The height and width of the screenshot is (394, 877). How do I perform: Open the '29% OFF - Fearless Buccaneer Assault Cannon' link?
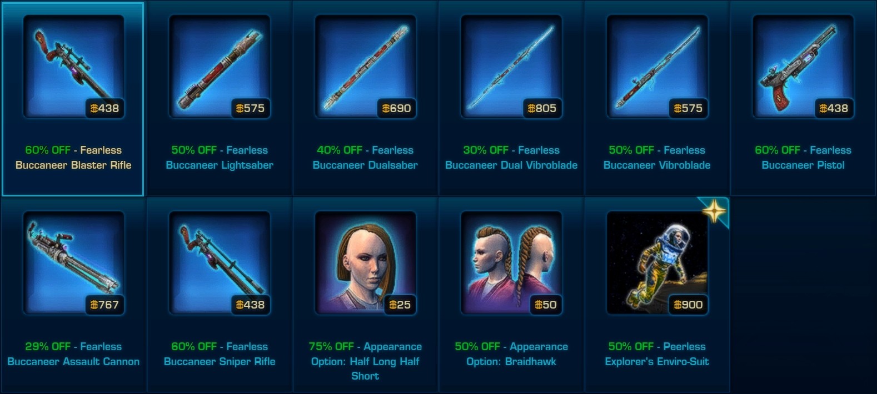(x=73, y=354)
